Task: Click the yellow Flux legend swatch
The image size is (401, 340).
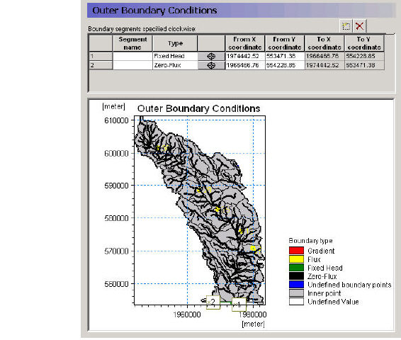Action: (296, 259)
